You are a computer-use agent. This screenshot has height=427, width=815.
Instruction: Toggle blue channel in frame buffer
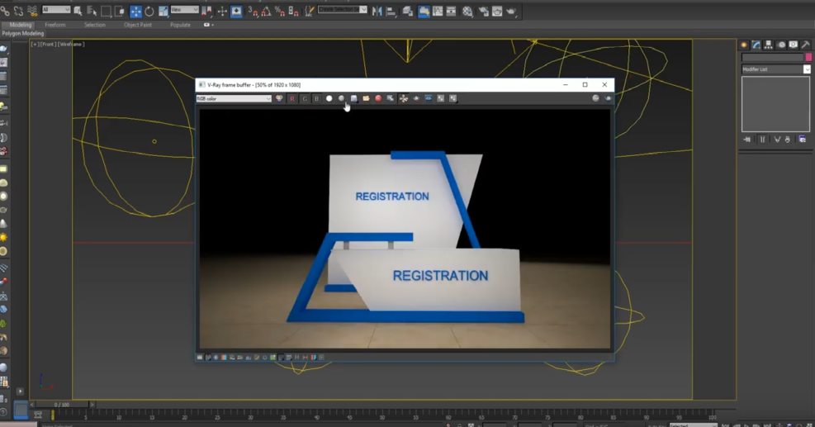tap(316, 98)
